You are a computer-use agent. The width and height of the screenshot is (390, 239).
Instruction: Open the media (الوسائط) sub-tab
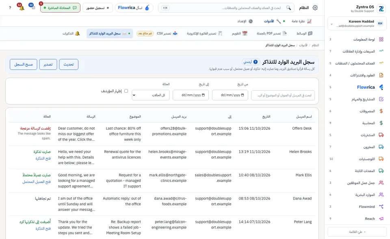tap(304, 33)
